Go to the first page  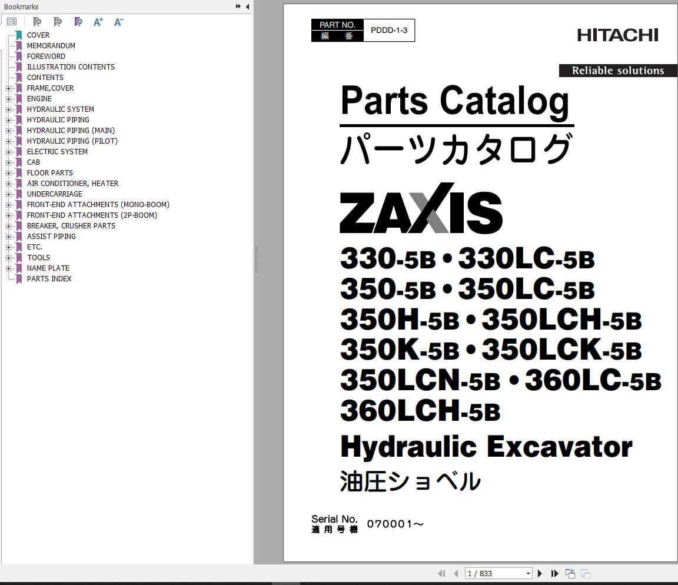[x=441, y=573]
